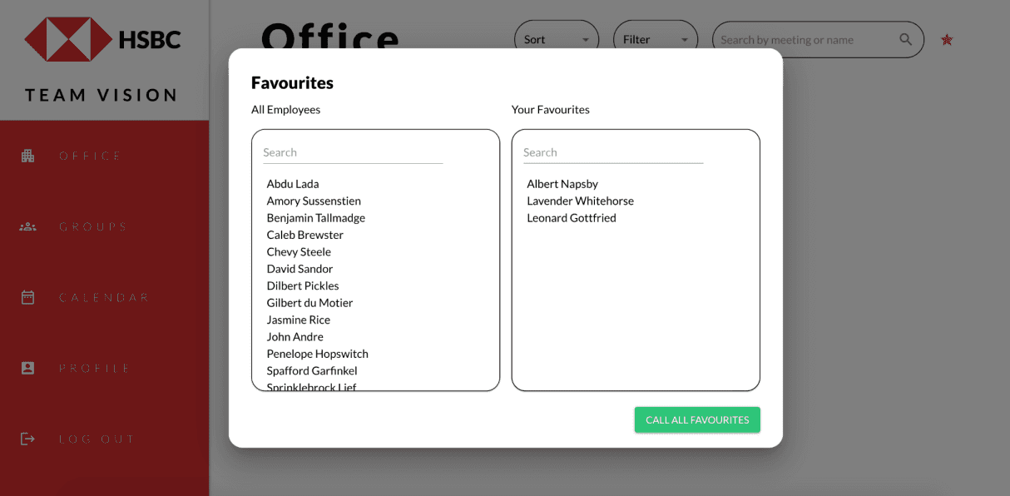Click the magnifier icon in search bar
The image size is (1010, 496).
click(x=905, y=39)
